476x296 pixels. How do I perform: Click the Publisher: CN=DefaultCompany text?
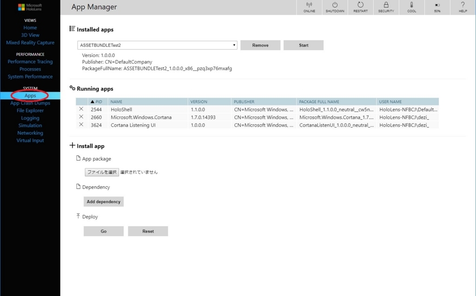(117, 62)
